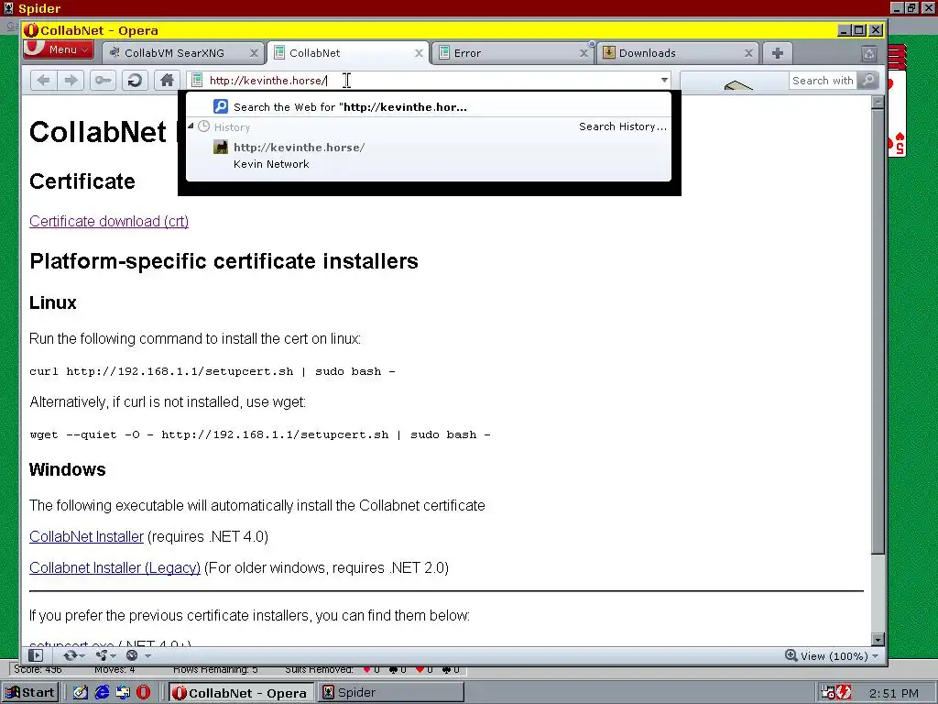Open the CollabNet Installer link
The height and width of the screenshot is (704, 938).
87,537
